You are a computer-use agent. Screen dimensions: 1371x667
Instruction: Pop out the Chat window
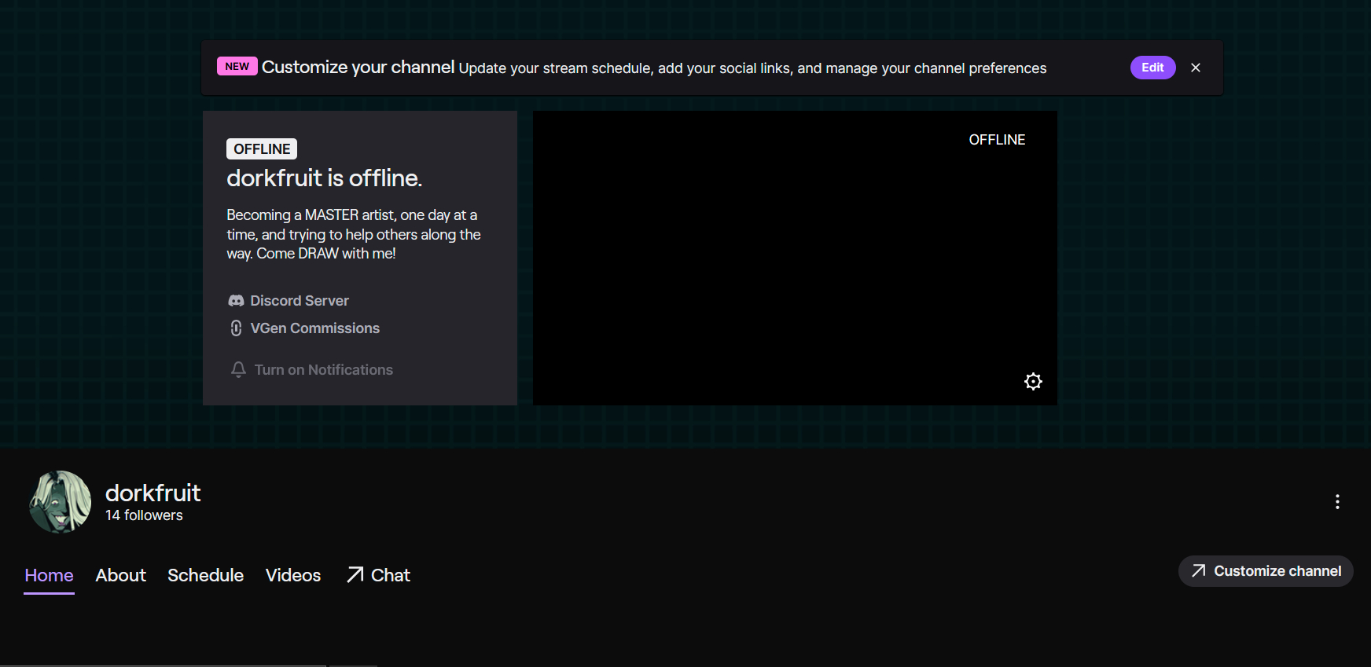point(379,575)
